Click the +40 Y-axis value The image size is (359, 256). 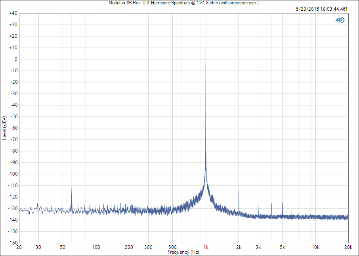[x=13, y=13]
